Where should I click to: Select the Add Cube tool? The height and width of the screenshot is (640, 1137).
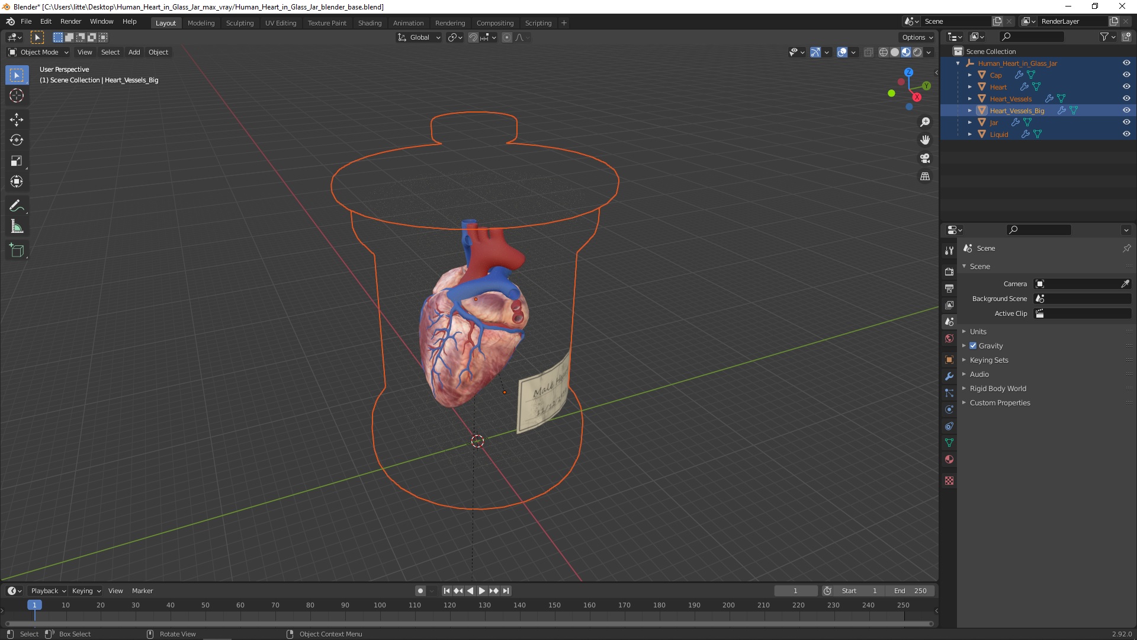pos(17,251)
